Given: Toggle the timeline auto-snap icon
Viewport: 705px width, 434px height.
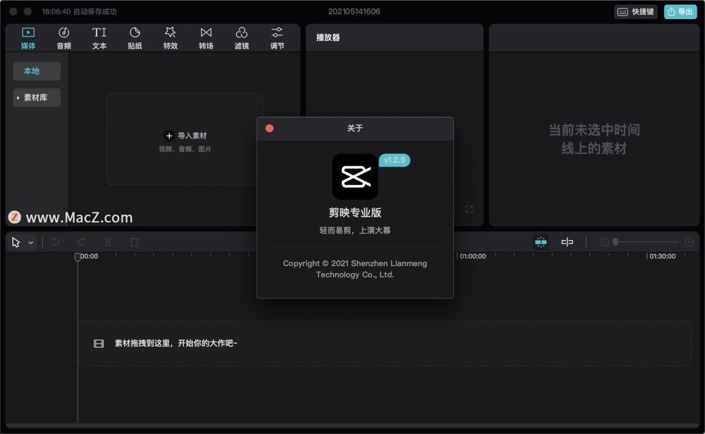Looking at the screenshot, I should click(x=541, y=242).
